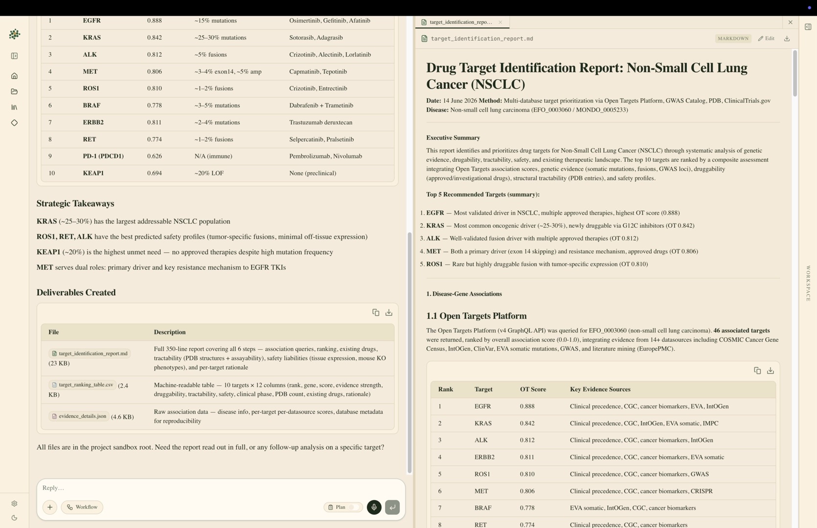This screenshot has height=528, width=817.
Task: Toggle the Plan switch
Action: tap(343, 507)
